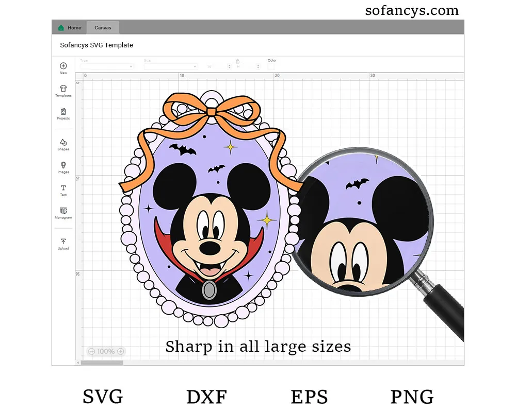Zoom in with the plus icon
Screen dimensions: 516x412
[120, 351]
